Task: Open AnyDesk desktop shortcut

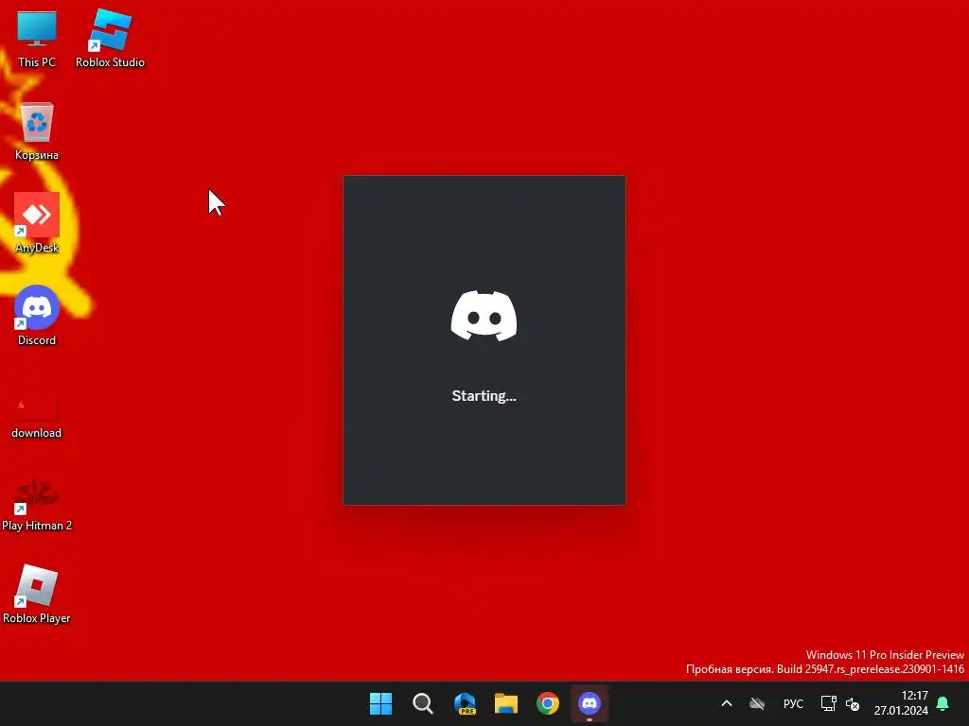Action: (x=37, y=223)
